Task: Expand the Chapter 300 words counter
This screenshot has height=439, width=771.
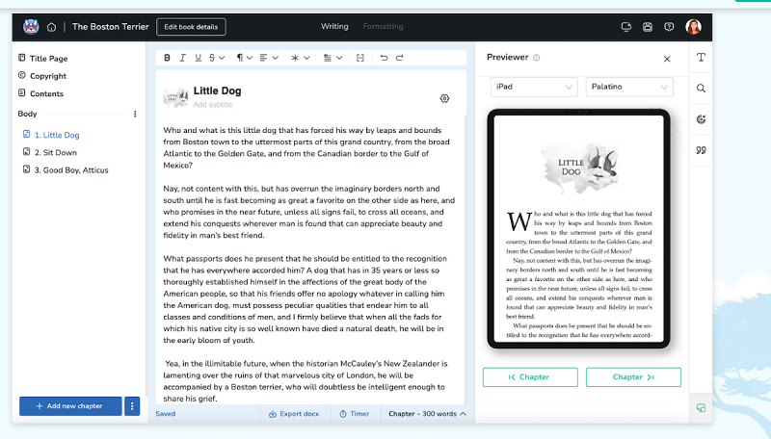Action: click(427, 414)
